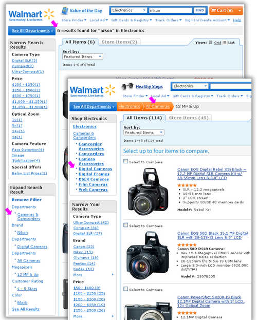Open Electronics category dropdown beside nikon search
The image size is (257, 320).
[x=129, y=10]
